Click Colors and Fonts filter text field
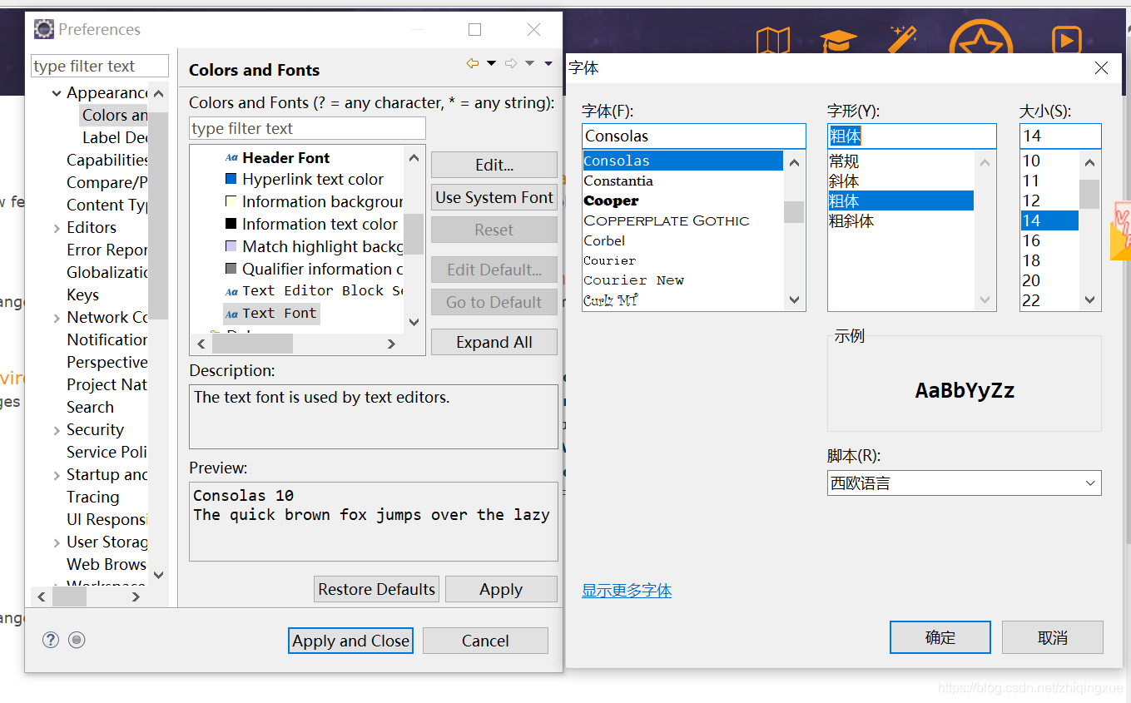The height and width of the screenshot is (703, 1131). coord(307,128)
